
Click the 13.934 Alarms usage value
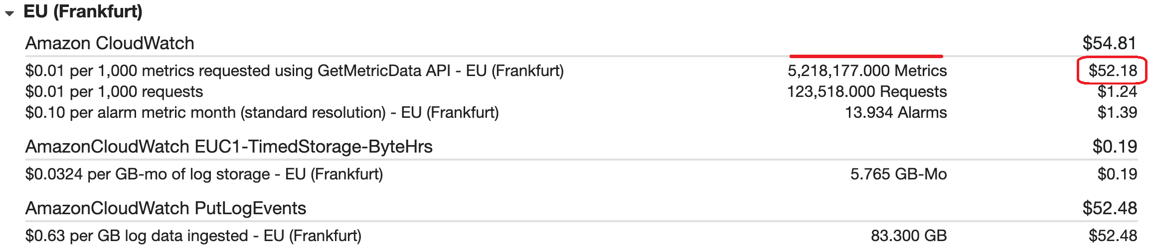pyautogui.click(x=896, y=113)
